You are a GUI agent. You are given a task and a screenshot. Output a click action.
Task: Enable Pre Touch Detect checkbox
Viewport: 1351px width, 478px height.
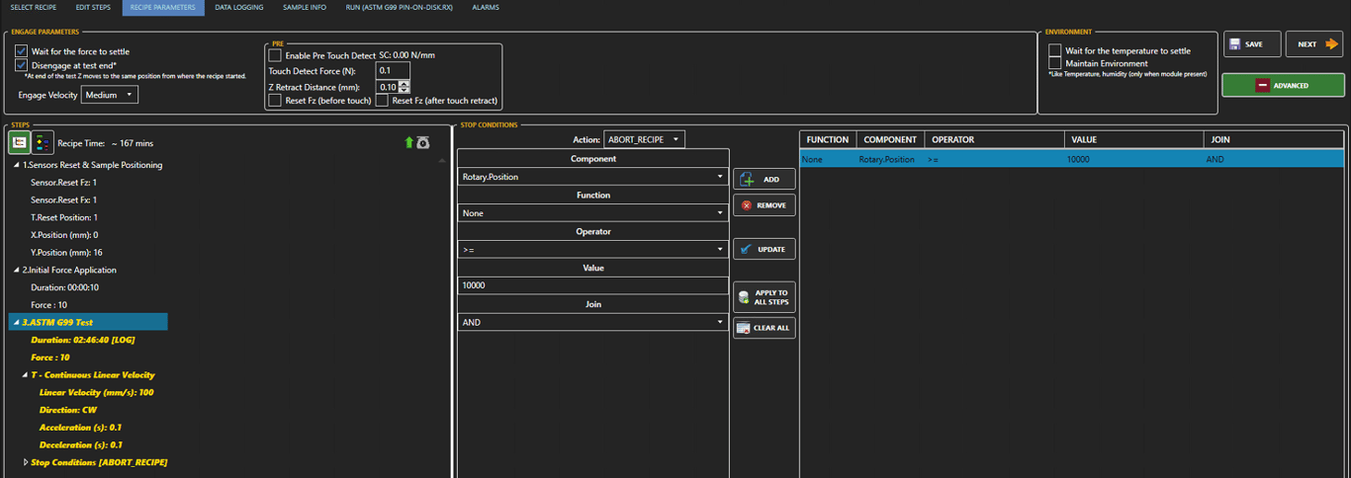click(x=275, y=55)
